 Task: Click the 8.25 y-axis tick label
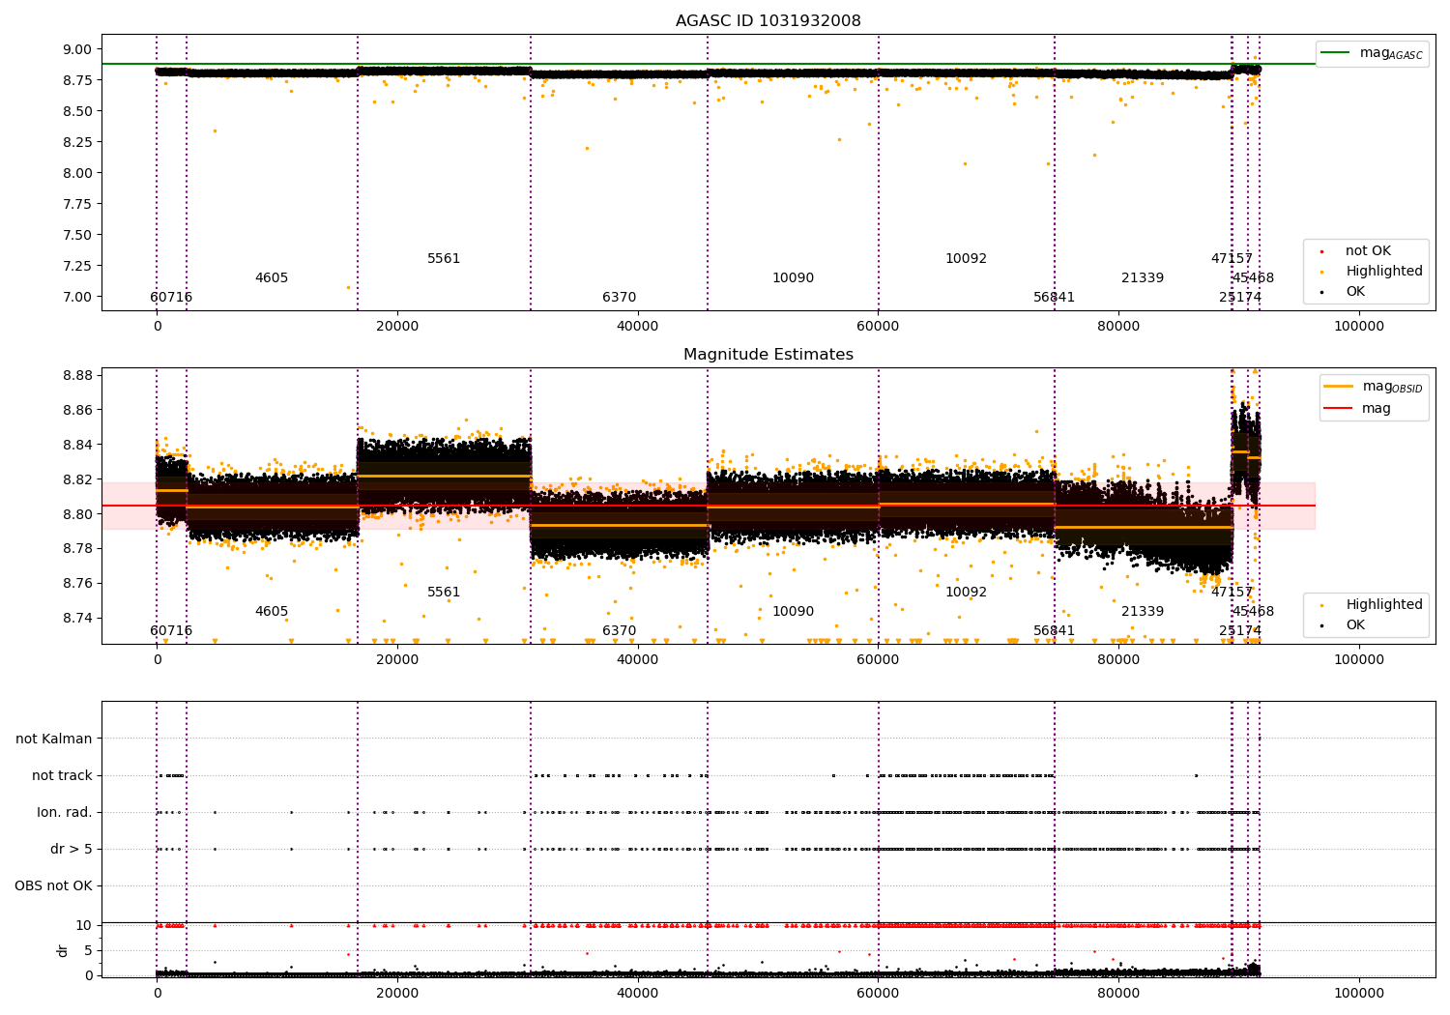pyautogui.click(x=77, y=142)
